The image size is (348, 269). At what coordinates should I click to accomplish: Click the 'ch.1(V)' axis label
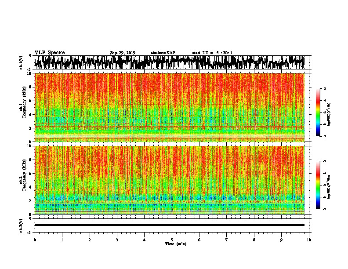[x=21, y=62]
